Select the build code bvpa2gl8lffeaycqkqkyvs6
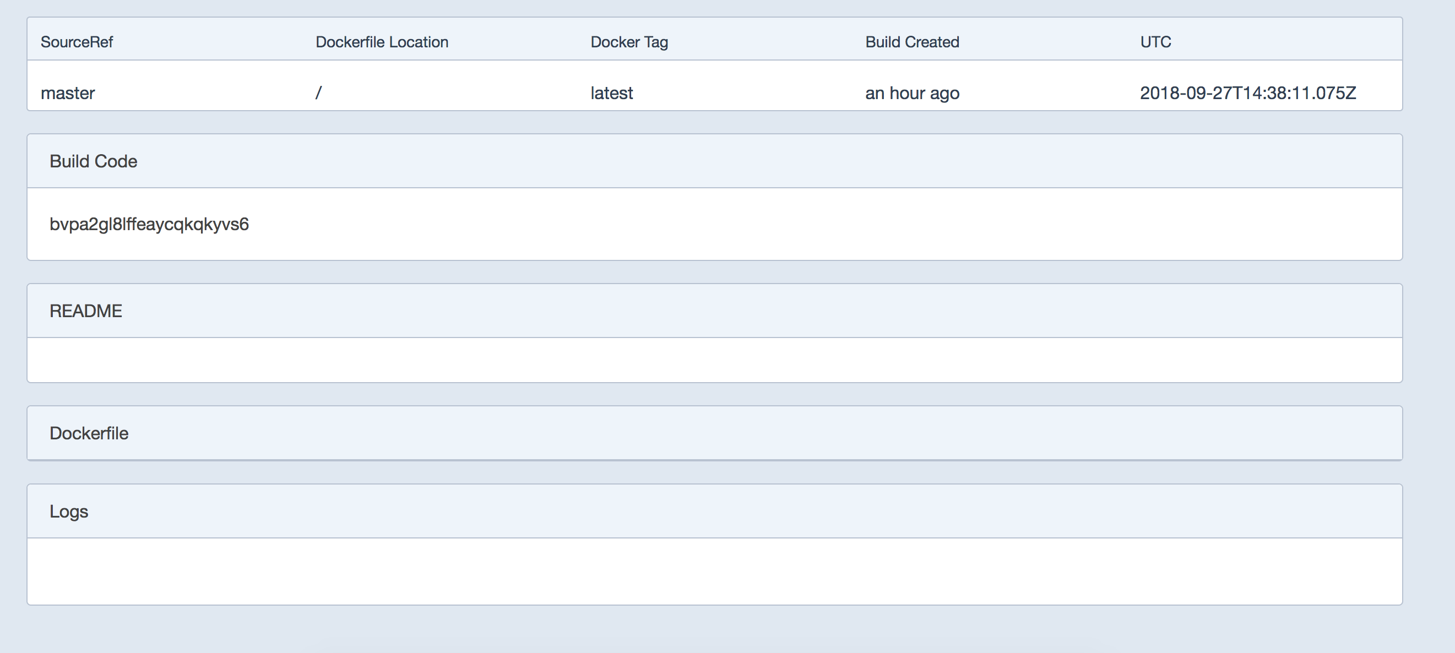Image resolution: width=1455 pixels, height=653 pixels. point(149,224)
